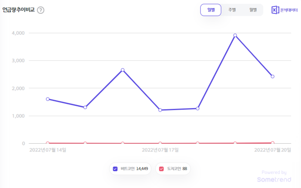Open the Sometrend link

pyautogui.click(x=273, y=179)
